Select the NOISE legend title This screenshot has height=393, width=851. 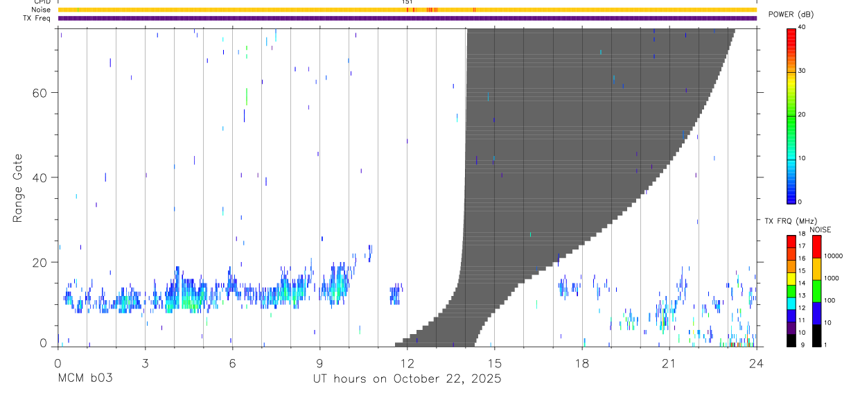point(821,230)
